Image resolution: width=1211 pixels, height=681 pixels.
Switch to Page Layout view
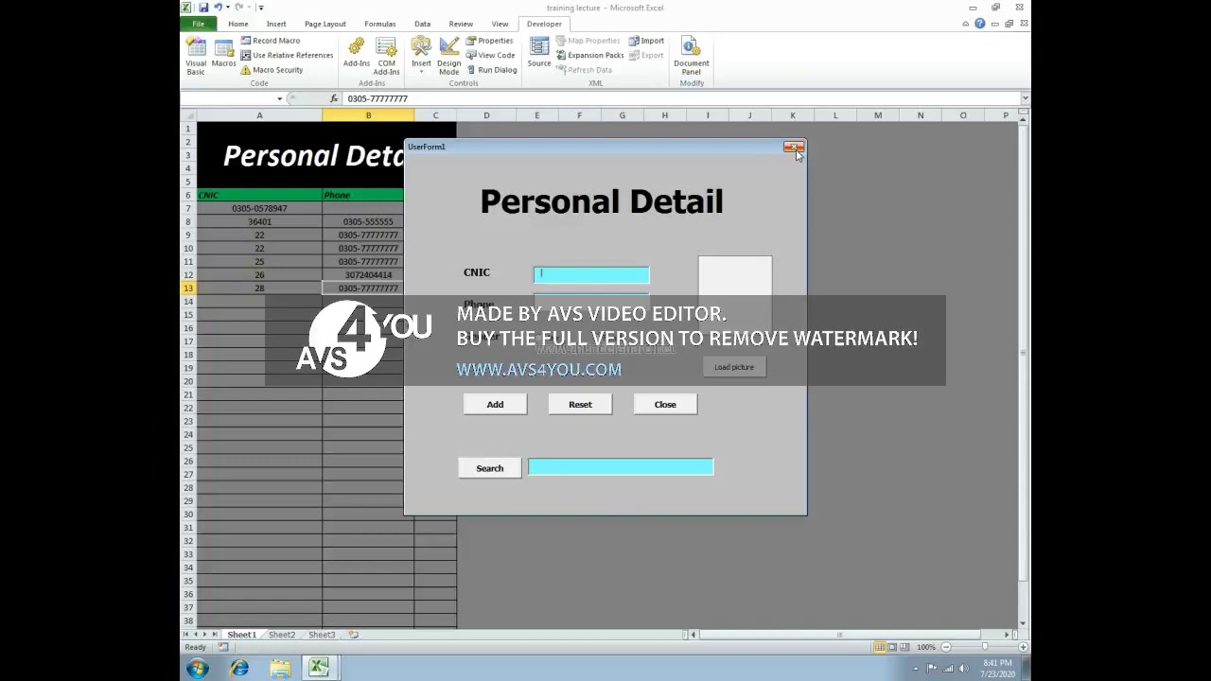[x=892, y=647]
